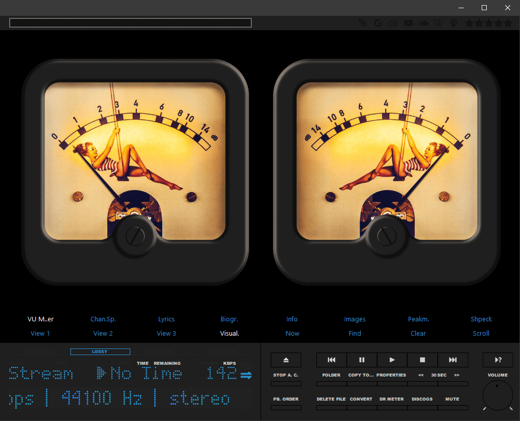The height and width of the screenshot is (421, 520).
Task: Click the blue double-arrow icon beside KBPS
Action: (x=246, y=375)
